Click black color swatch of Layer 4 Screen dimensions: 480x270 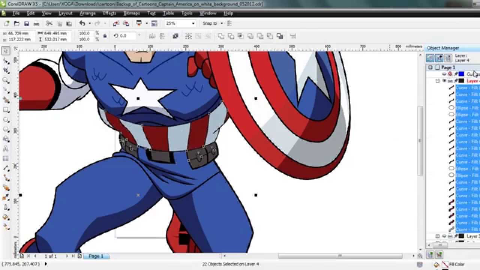coord(462,81)
